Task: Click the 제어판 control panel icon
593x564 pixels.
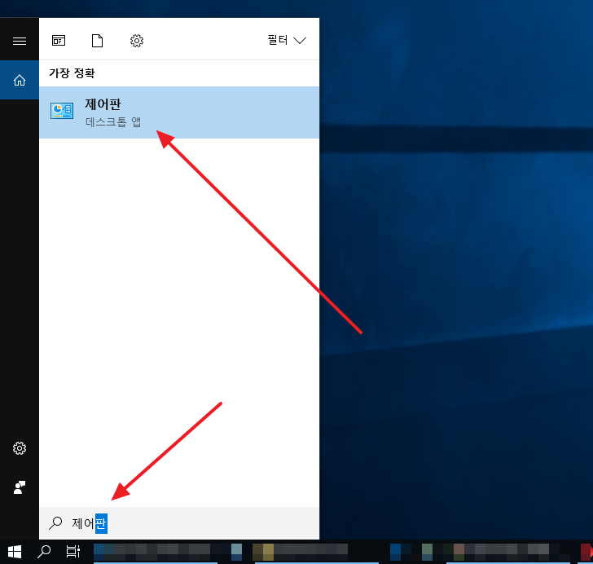Action: (62, 111)
